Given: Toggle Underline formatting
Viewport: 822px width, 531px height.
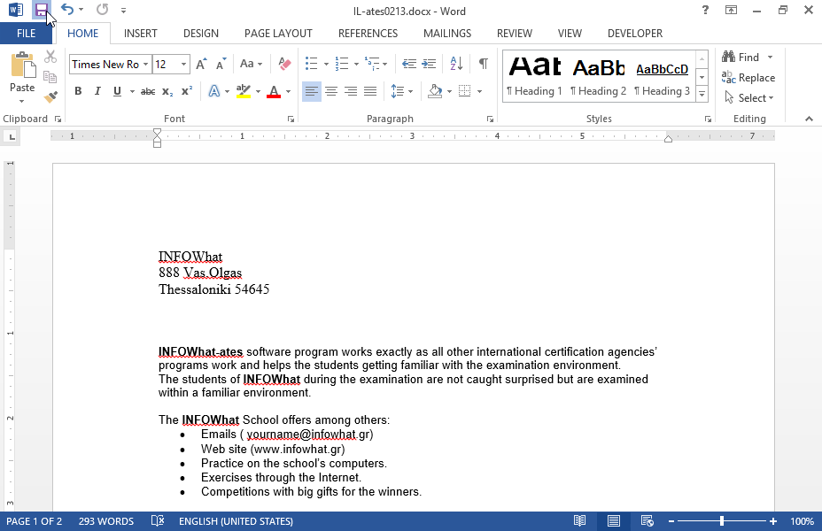Looking at the screenshot, I should point(117,92).
